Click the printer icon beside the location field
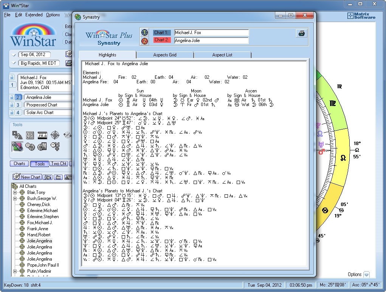The image size is (386, 292). pos(69,63)
